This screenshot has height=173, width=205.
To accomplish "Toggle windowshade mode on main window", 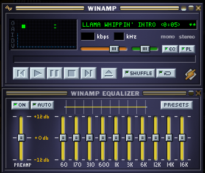I will (191, 8).
